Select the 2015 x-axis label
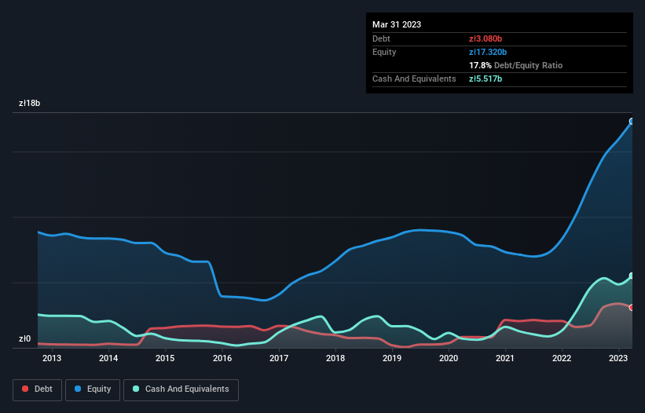The width and height of the screenshot is (645, 413). pos(165,358)
